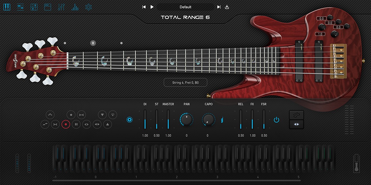Toggle the power button near FSR
The image size is (371, 185).
coord(277,120)
